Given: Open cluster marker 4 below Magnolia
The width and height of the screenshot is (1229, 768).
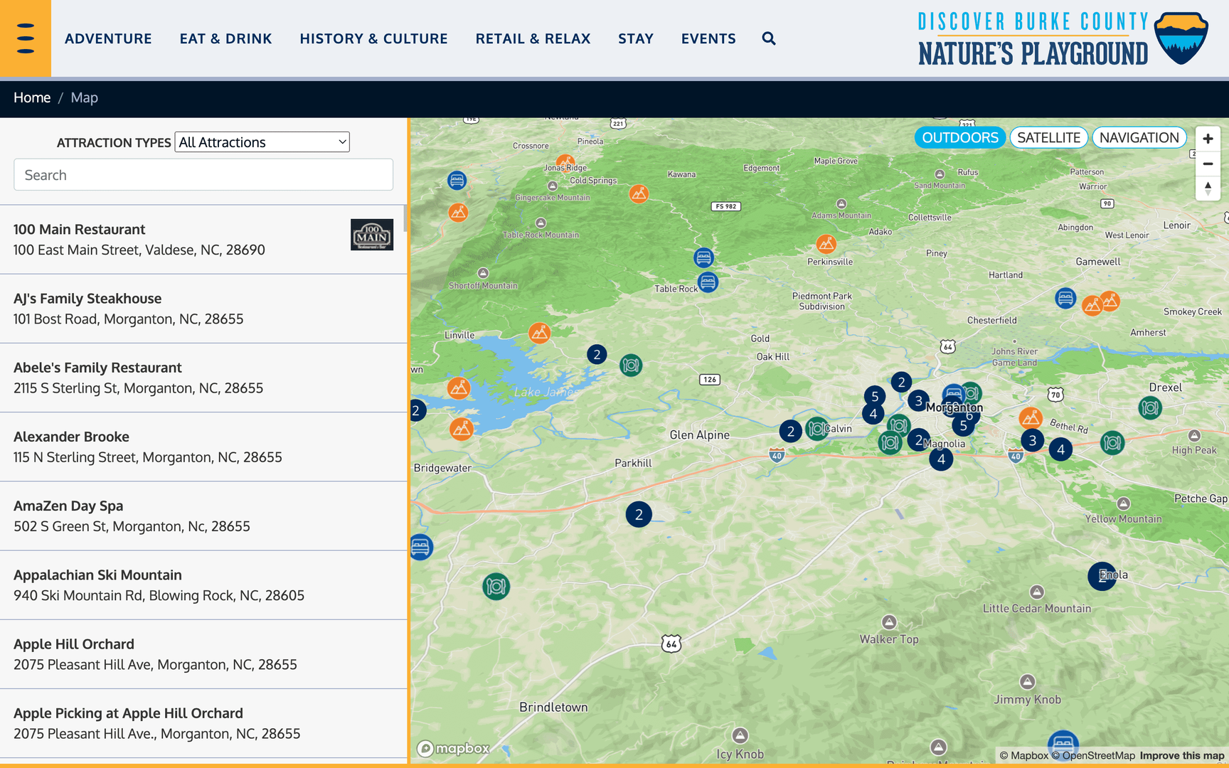Looking at the screenshot, I should (x=941, y=459).
